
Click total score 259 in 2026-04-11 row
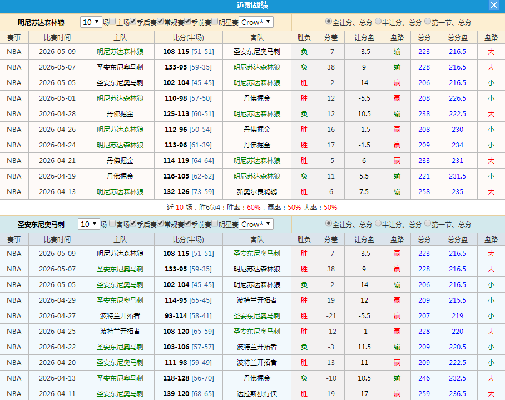(424, 393)
